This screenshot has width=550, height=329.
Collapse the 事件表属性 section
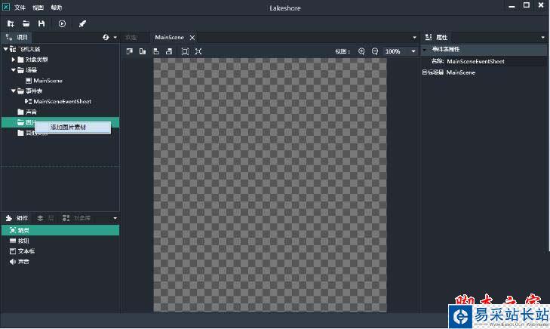point(425,50)
